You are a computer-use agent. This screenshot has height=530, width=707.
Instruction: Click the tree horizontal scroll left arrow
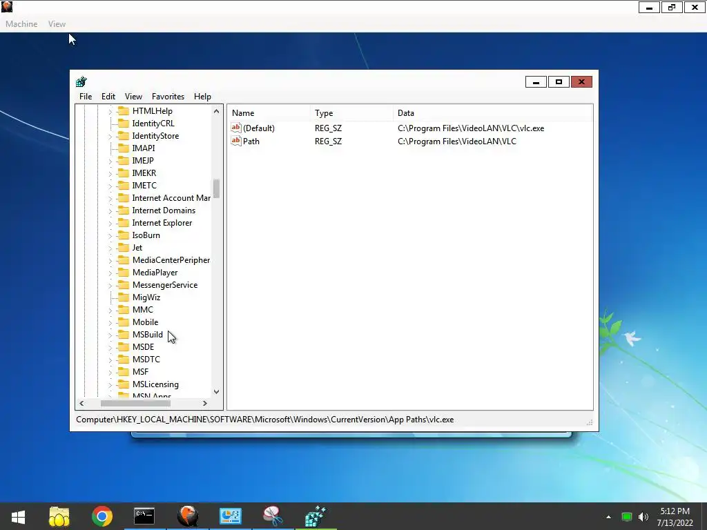tap(81, 403)
